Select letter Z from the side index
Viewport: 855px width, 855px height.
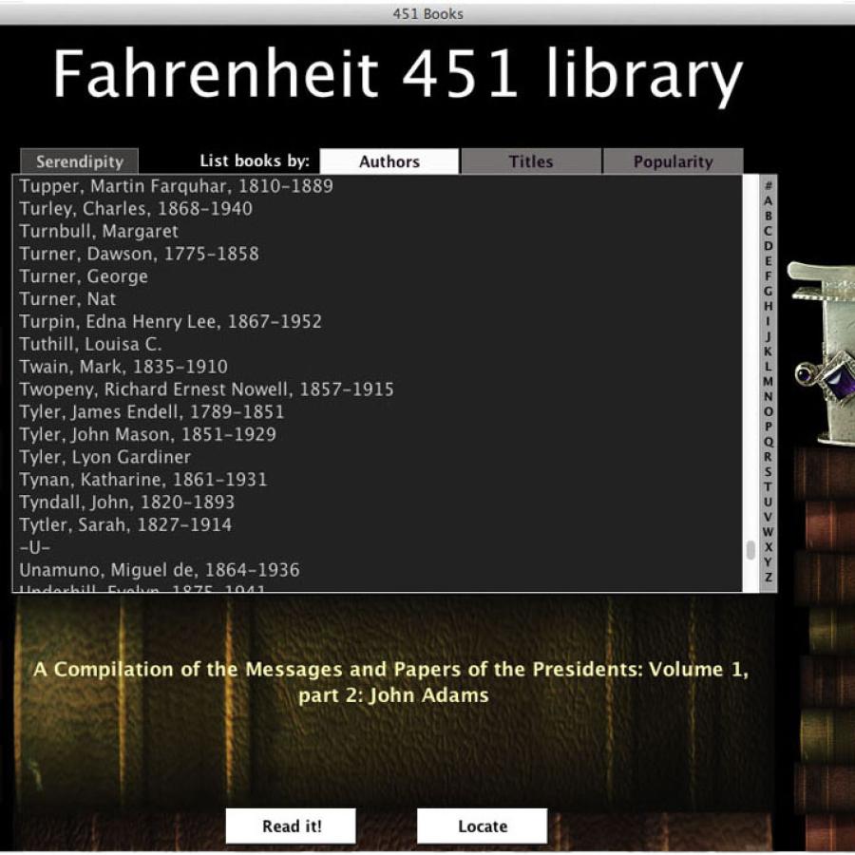(766, 579)
